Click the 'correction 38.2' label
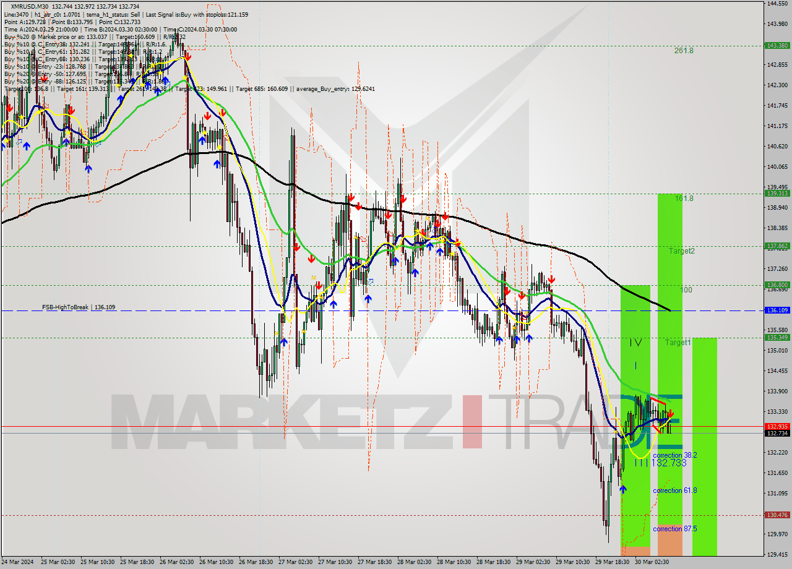 click(x=675, y=455)
